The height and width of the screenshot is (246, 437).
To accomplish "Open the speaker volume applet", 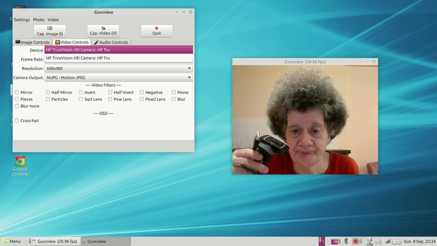I will [378, 241].
